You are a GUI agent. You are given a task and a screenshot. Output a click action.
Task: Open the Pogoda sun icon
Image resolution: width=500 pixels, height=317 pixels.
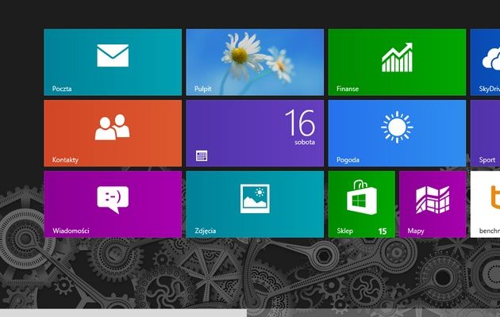tap(397, 128)
